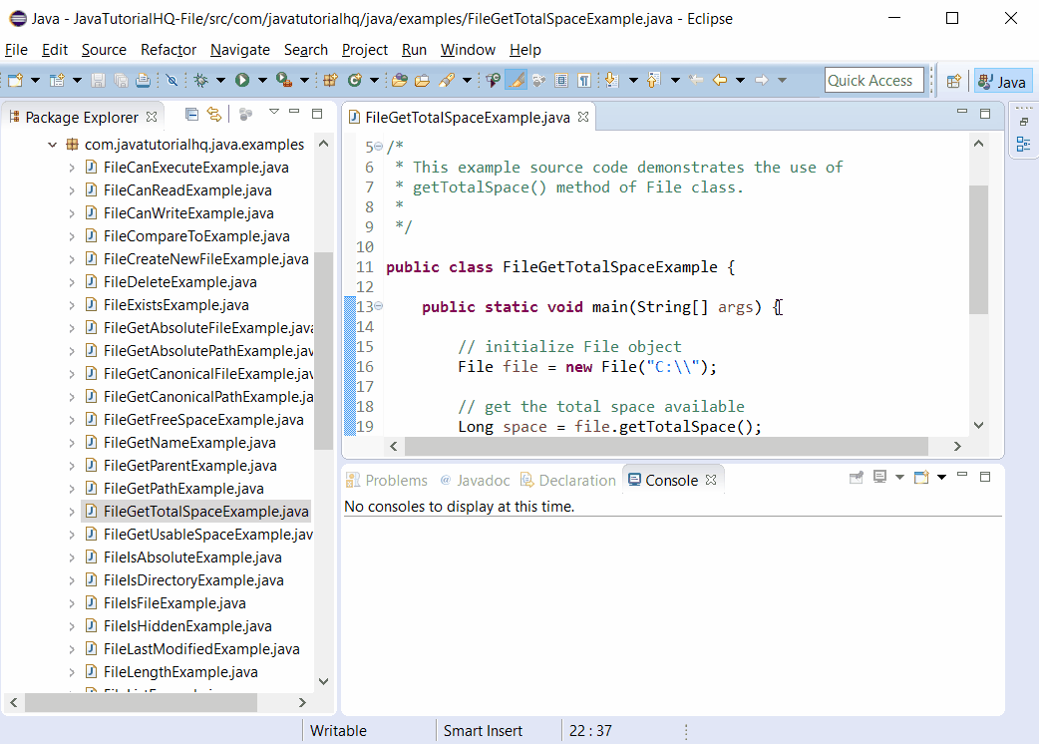Expand FileGetTotalSpaceExample.java tree node
Screen dimensions: 1039x744
[72, 512]
